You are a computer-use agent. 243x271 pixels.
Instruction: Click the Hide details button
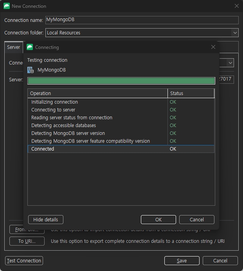(46, 219)
